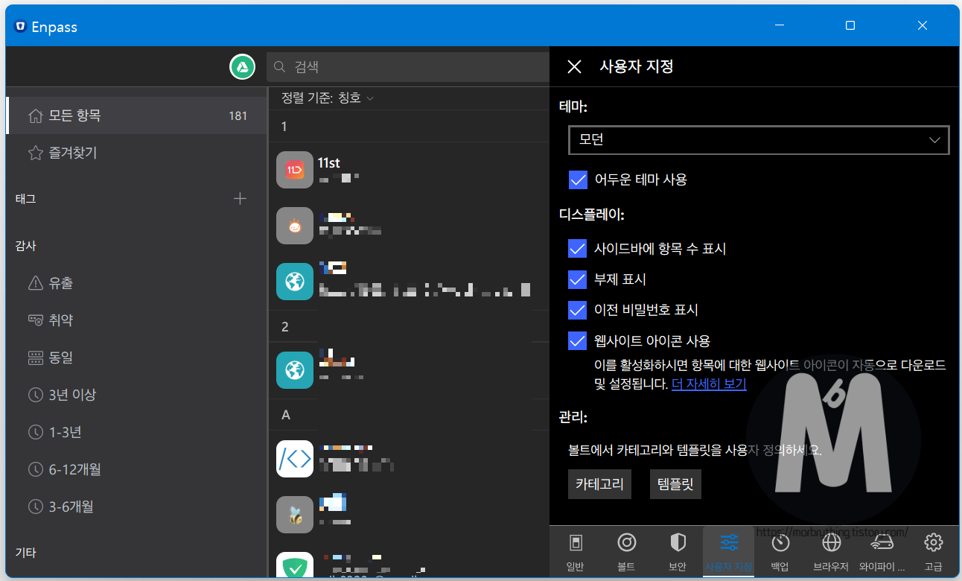Open the 정렬 기준: 칭호 sort dropdown

pyautogui.click(x=327, y=98)
